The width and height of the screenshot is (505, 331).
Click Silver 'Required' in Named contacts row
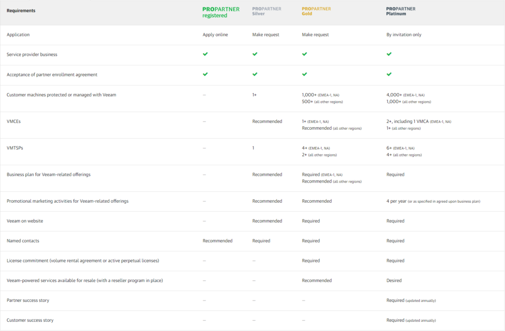pyautogui.click(x=261, y=241)
